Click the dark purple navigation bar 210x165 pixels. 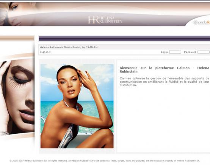click(x=124, y=38)
